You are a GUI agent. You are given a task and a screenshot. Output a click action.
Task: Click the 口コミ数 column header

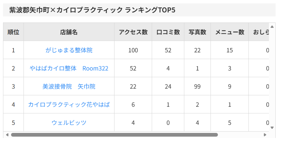[168, 32]
